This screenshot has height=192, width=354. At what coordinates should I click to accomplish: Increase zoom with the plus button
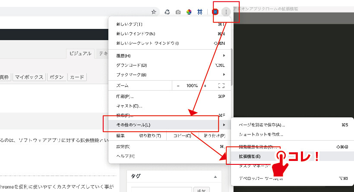click(x=205, y=86)
